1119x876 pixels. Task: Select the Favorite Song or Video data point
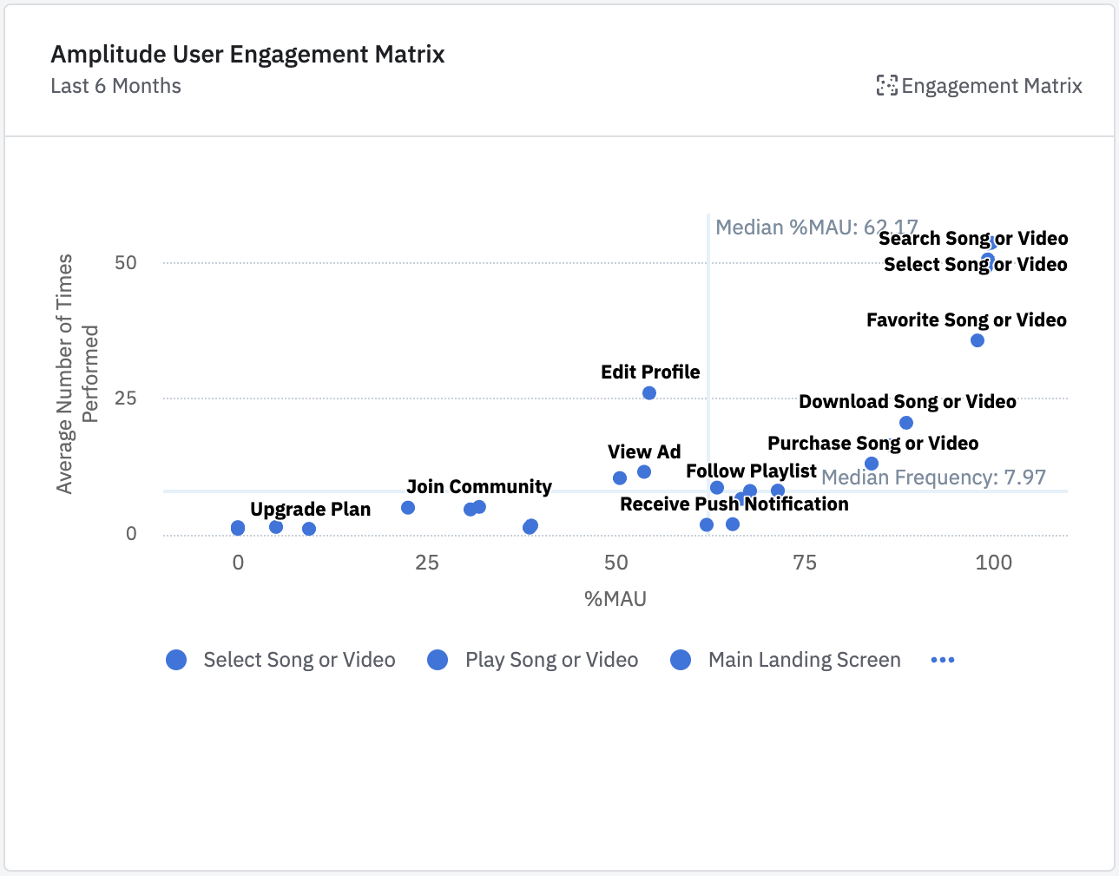point(977,340)
